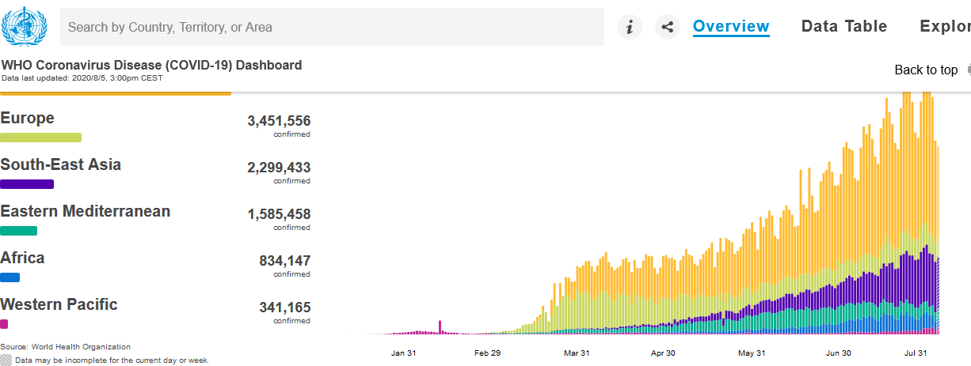Screen dimensions: 971x366
Task: Click the hatched final bar of the chart
Action: pos(938,240)
